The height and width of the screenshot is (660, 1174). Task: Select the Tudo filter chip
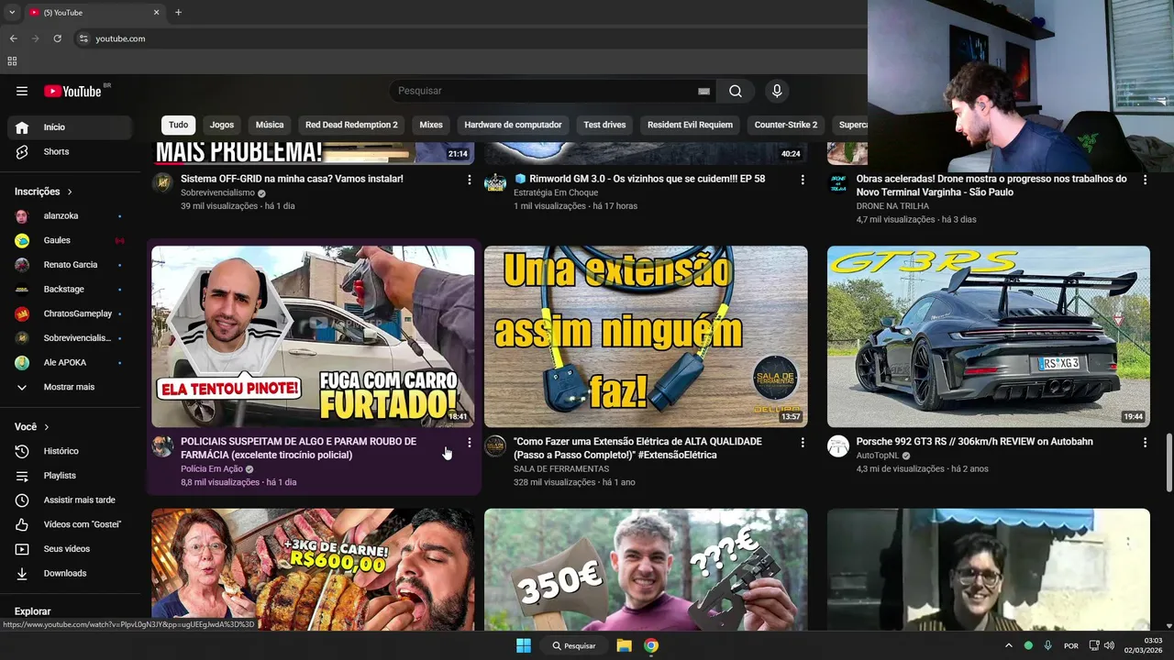178,125
